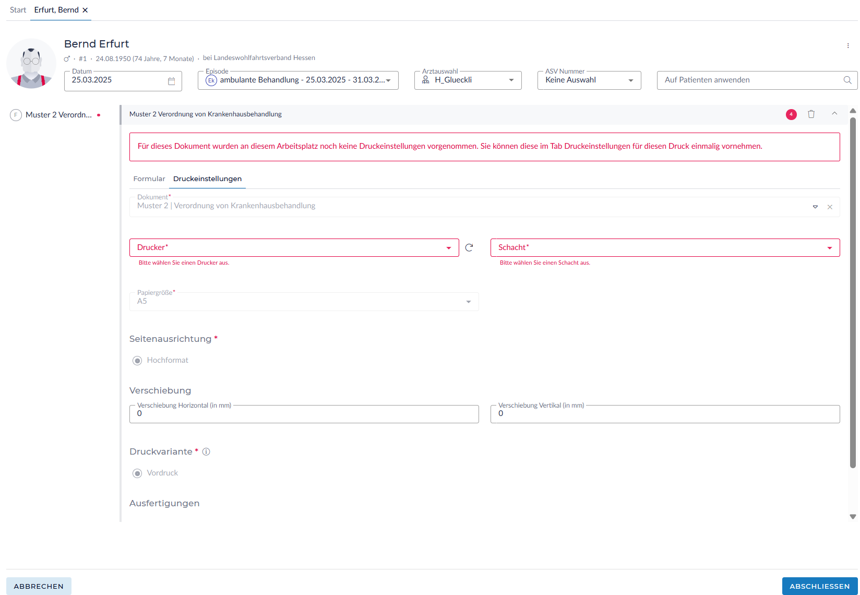Click the calendar icon in Datum field
Image resolution: width=860 pixels, height=595 pixels.
171,81
